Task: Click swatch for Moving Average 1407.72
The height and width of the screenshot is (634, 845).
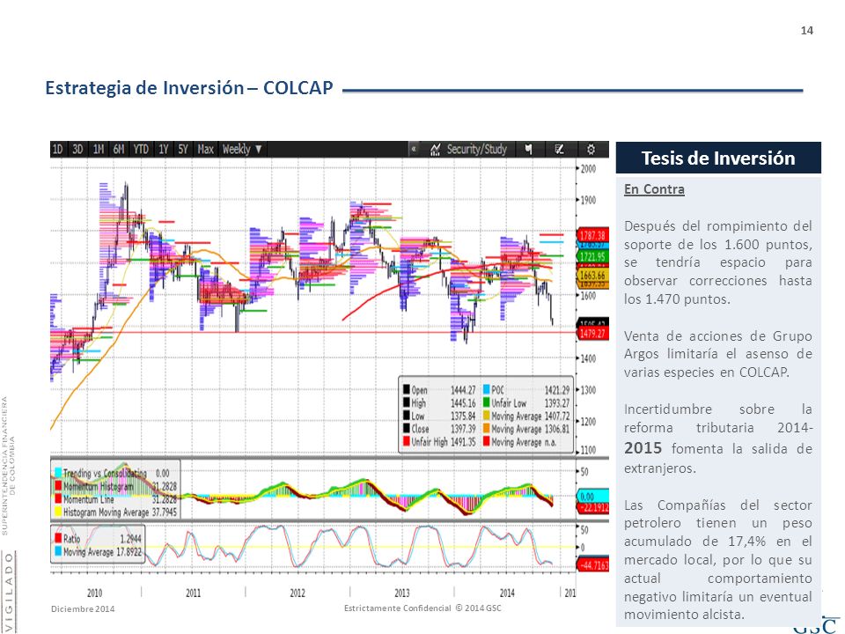Action: 486,416
